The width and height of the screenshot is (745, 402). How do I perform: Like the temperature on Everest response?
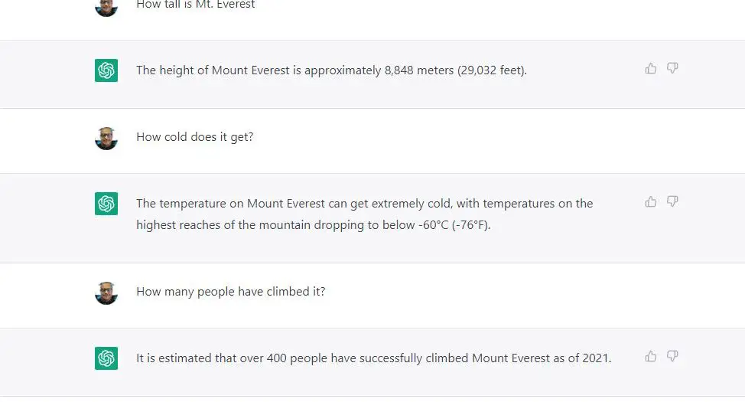tap(651, 201)
